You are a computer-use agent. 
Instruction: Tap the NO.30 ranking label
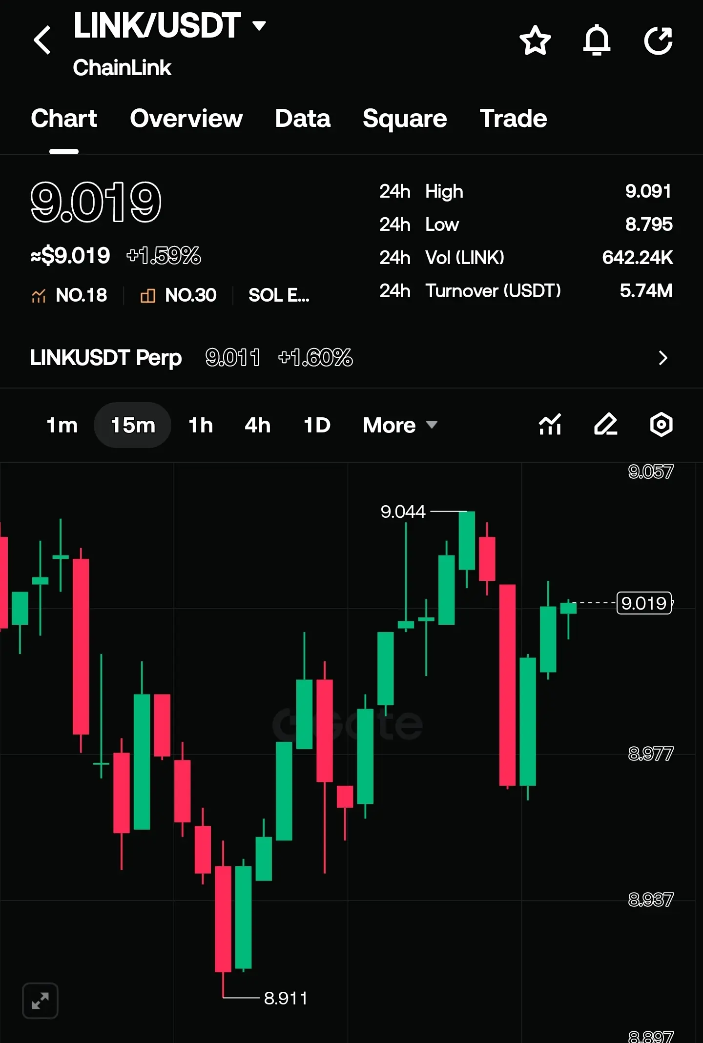point(190,295)
